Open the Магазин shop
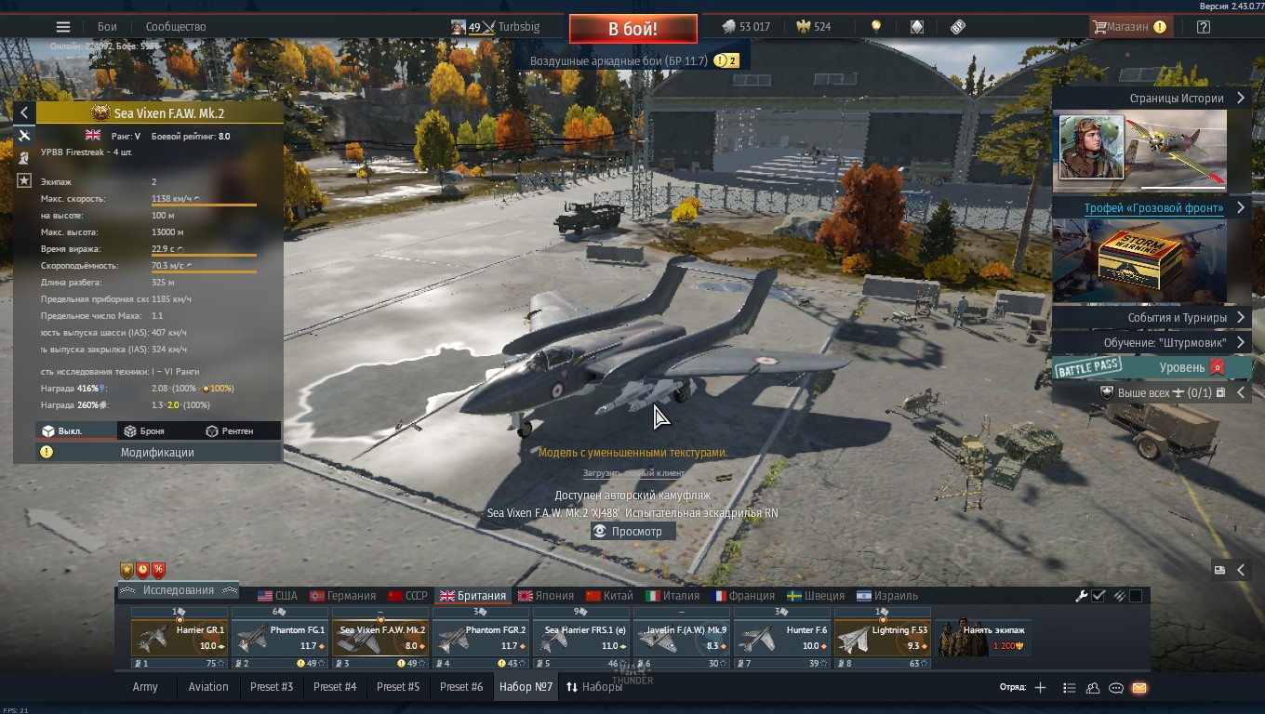The height and width of the screenshot is (714, 1265). [x=1130, y=27]
